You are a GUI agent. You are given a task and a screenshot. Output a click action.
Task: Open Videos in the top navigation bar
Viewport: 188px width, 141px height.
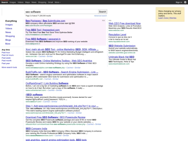[21, 2]
